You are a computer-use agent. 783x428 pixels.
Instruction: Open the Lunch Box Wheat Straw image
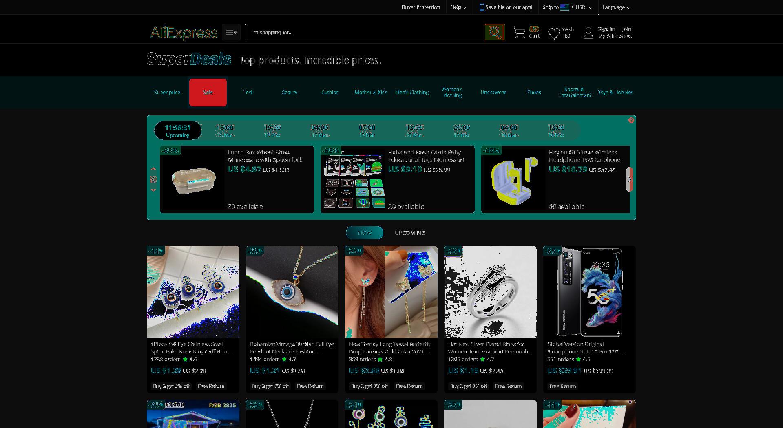coord(193,179)
